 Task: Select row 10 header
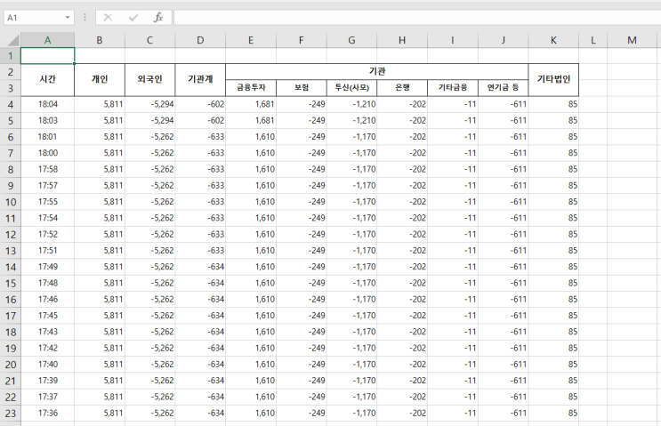click(11, 202)
